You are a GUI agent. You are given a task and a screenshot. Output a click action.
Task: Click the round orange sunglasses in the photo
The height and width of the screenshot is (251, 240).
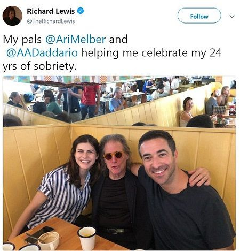tap(114, 156)
